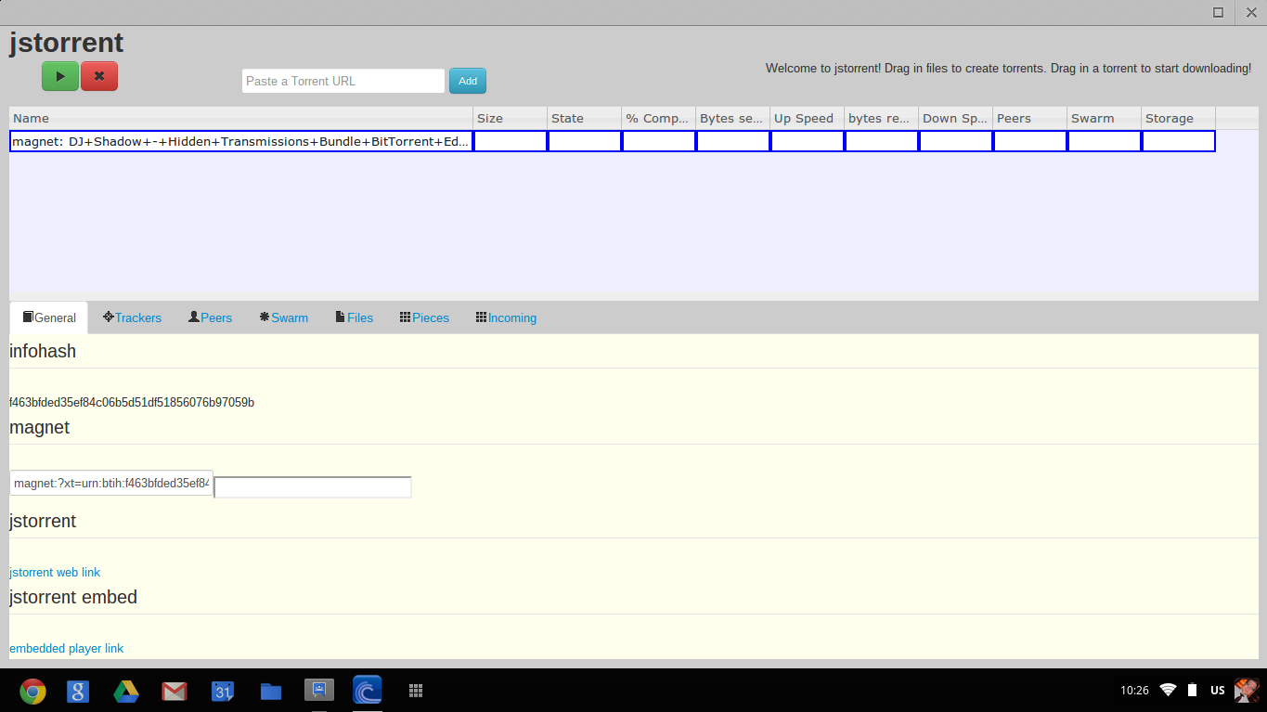The image size is (1267, 712).
Task: Open the user profile avatar
Action: [x=1247, y=690]
